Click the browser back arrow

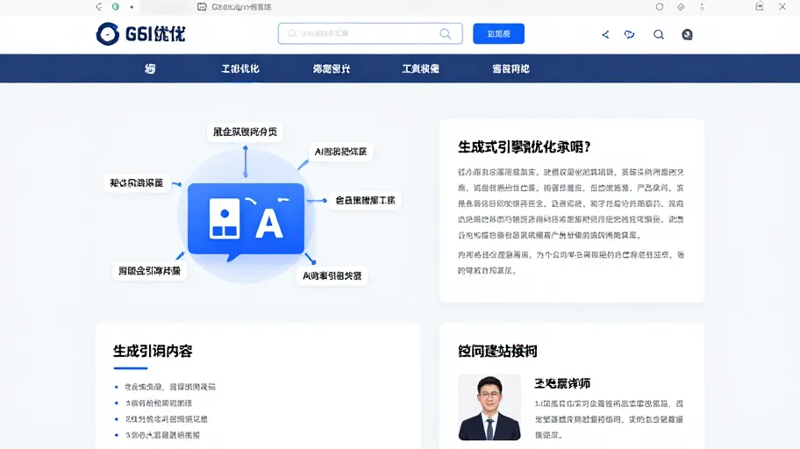99,7
